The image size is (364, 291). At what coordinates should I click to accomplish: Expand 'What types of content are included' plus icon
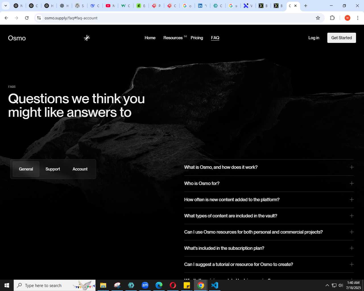click(352, 216)
